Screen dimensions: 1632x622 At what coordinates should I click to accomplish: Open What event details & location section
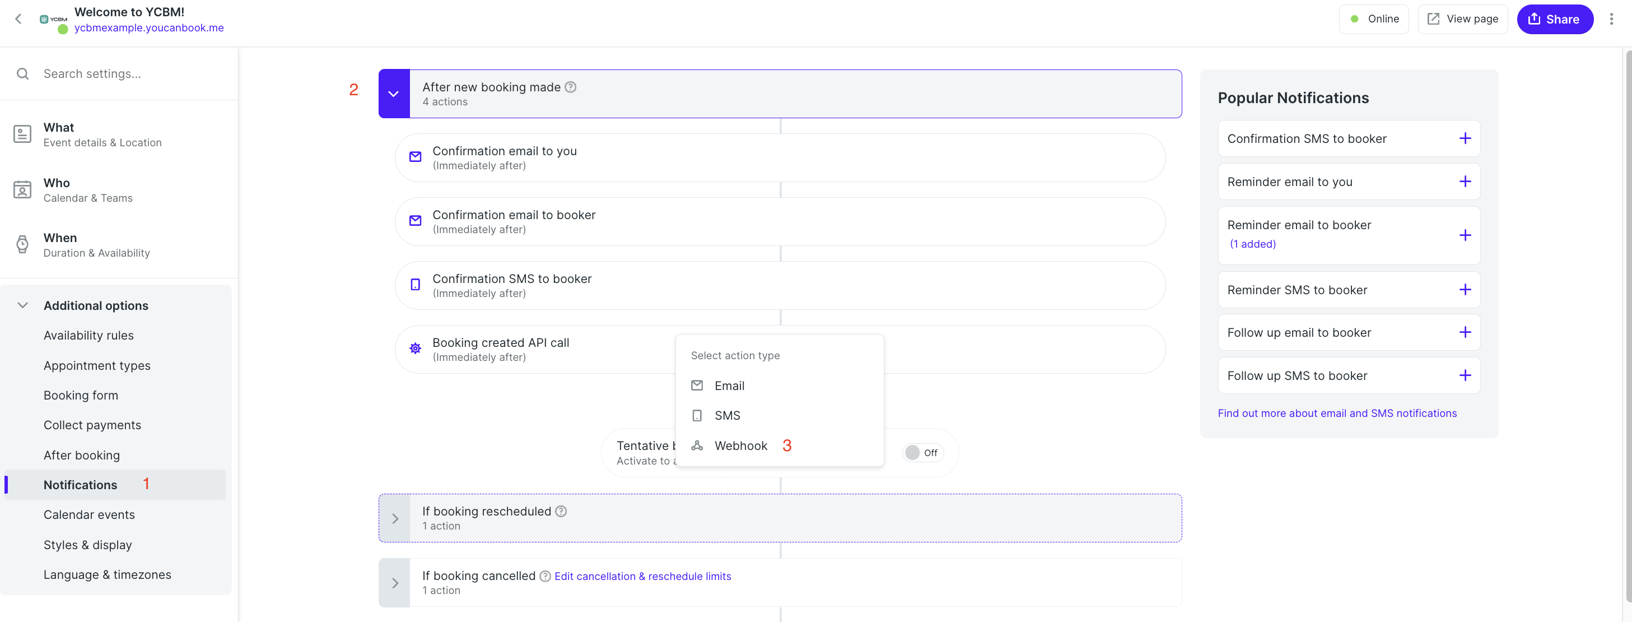[x=119, y=134]
